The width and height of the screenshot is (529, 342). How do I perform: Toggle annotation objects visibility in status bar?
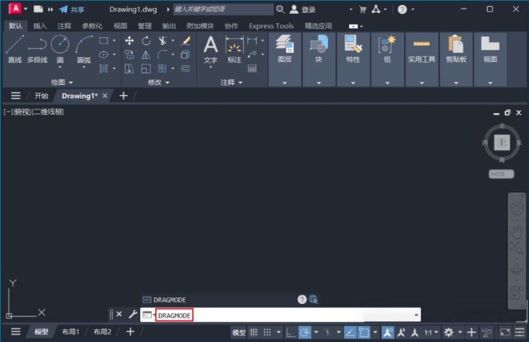pos(388,332)
